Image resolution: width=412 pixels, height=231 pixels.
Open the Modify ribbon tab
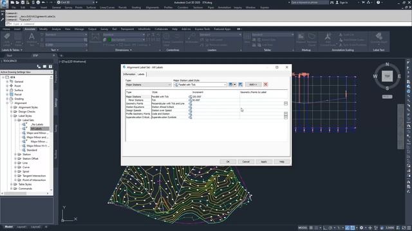pos(43,29)
